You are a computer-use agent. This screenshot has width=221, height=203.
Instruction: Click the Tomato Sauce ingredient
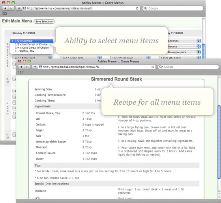click(45, 153)
